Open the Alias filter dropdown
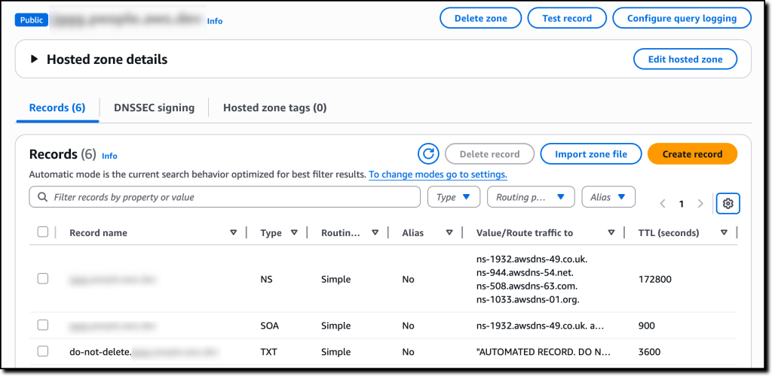 click(608, 197)
